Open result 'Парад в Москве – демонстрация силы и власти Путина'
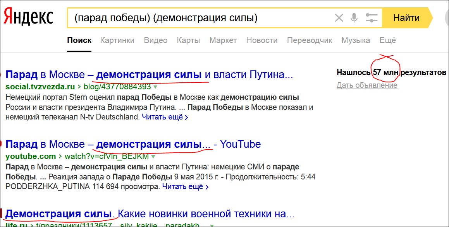The height and width of the screenshot is (227, 449). pos(149,75)
